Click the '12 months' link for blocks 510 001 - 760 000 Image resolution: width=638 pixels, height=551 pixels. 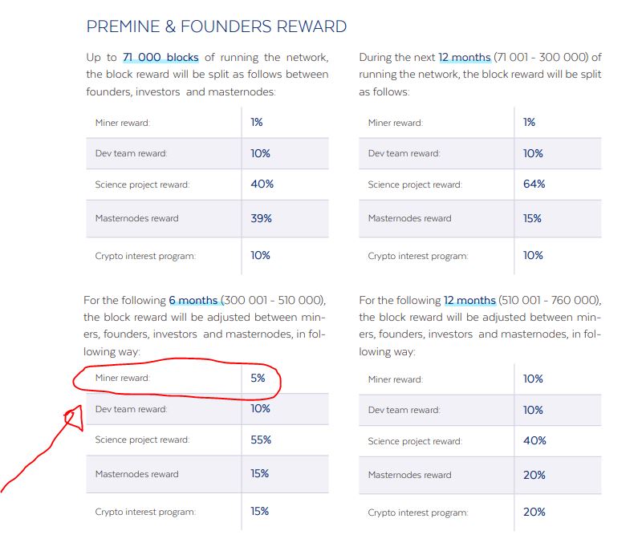pyautogui.click(x=469, y=300)
